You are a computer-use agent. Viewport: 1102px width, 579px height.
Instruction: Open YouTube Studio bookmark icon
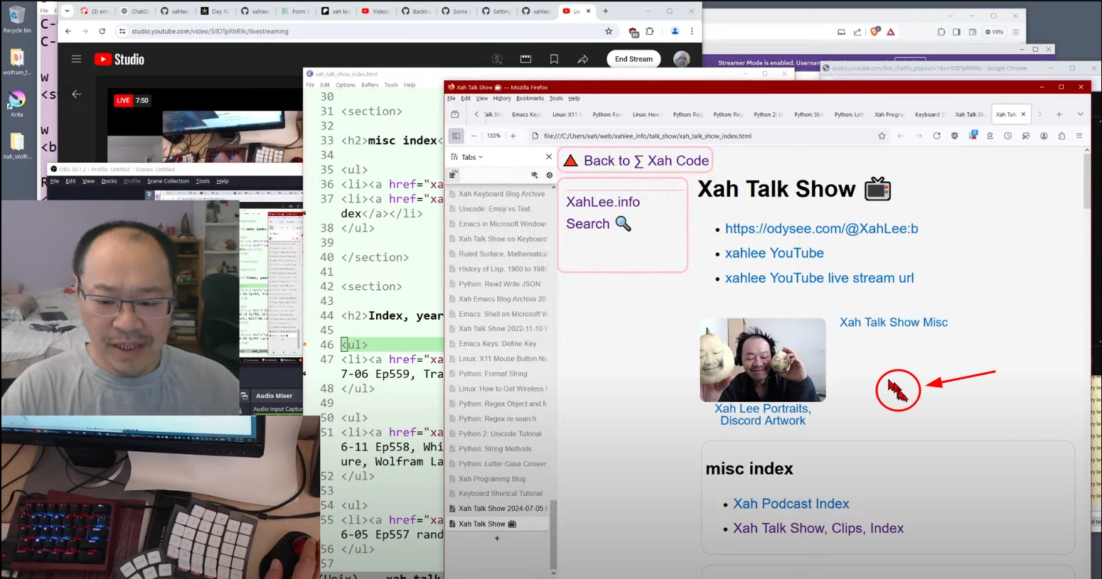coord(554,60)
